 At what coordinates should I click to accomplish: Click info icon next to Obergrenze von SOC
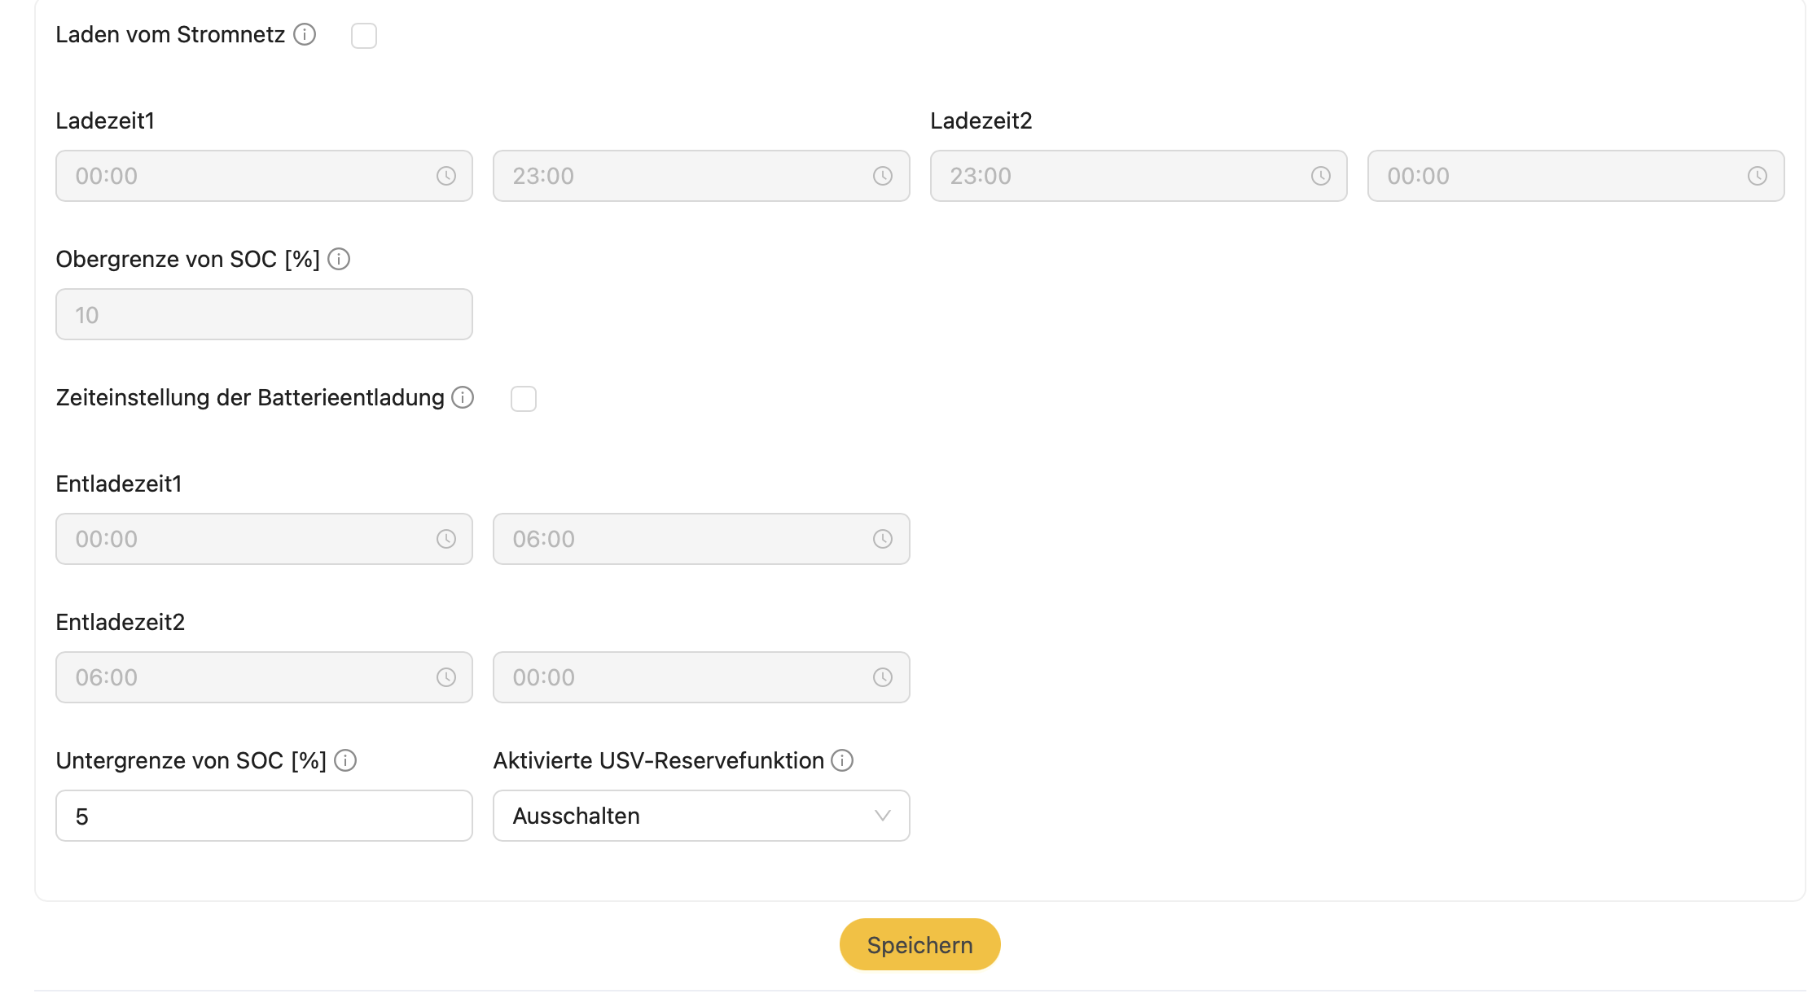tap(339, 259)
